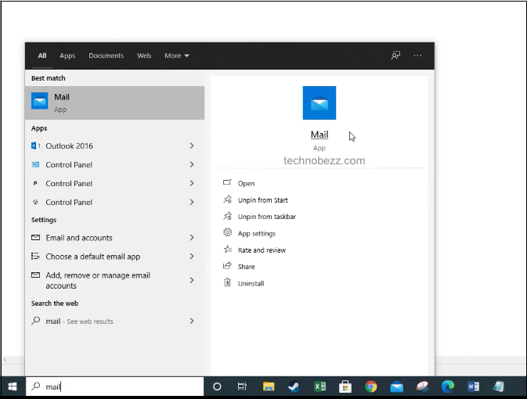Image resolution: width=527 pixels, height=399 pixels.
Task: Expand Email and accounts arrow
Action: [192, 238]
